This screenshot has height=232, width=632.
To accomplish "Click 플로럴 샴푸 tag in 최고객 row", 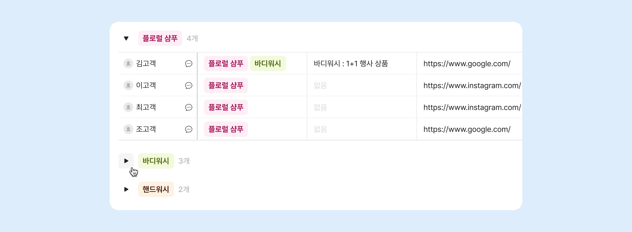I will pyautogui.click(x=226, y=107).
